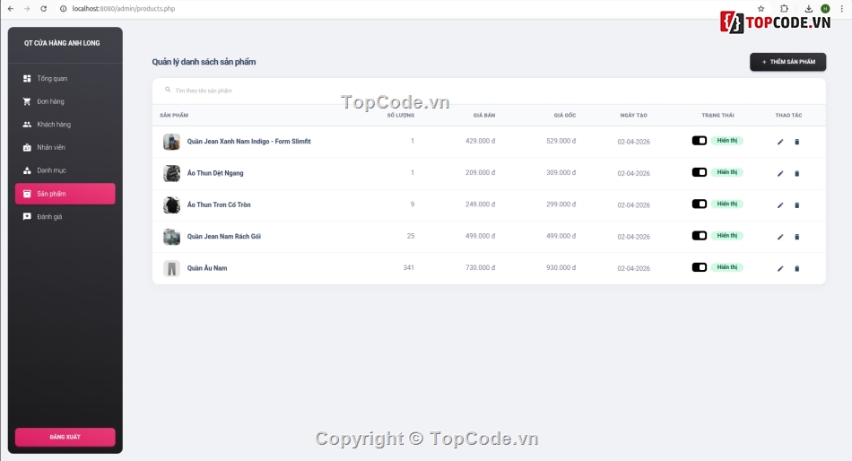The width and height of the screenshot is (852, 461).
Task: Delete Quần Jean Xanh Nam Indigo product
Action: [x=797, y=142]
